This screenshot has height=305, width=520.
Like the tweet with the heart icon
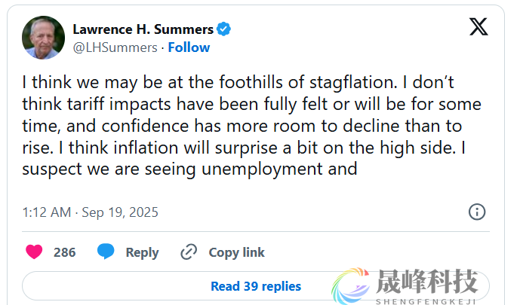[x=34, y=252]
